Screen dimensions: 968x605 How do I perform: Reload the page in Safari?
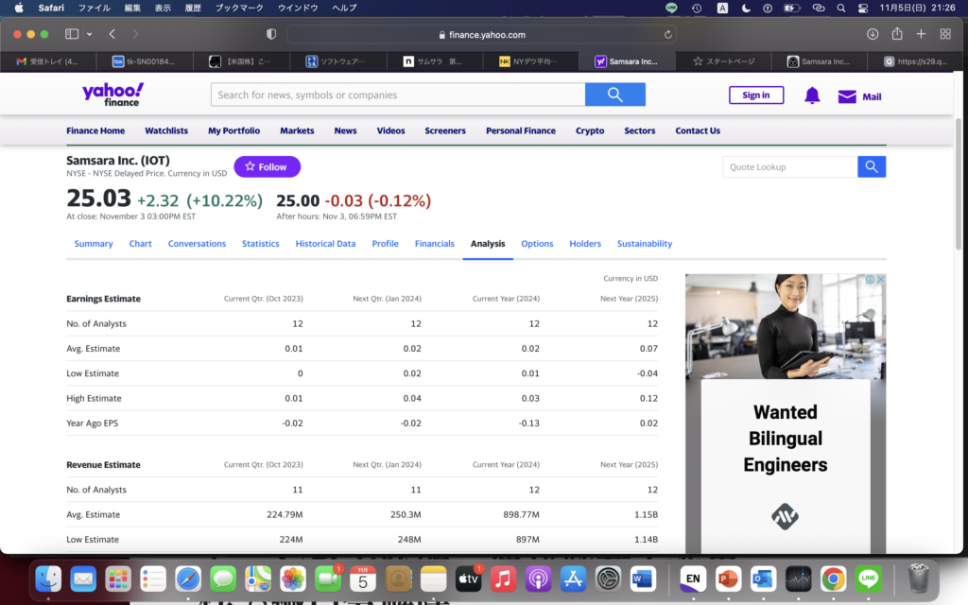(x=669, y=34)
